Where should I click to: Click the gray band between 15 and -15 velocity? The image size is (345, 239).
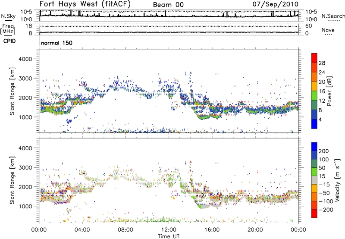(x=314, y=180)
